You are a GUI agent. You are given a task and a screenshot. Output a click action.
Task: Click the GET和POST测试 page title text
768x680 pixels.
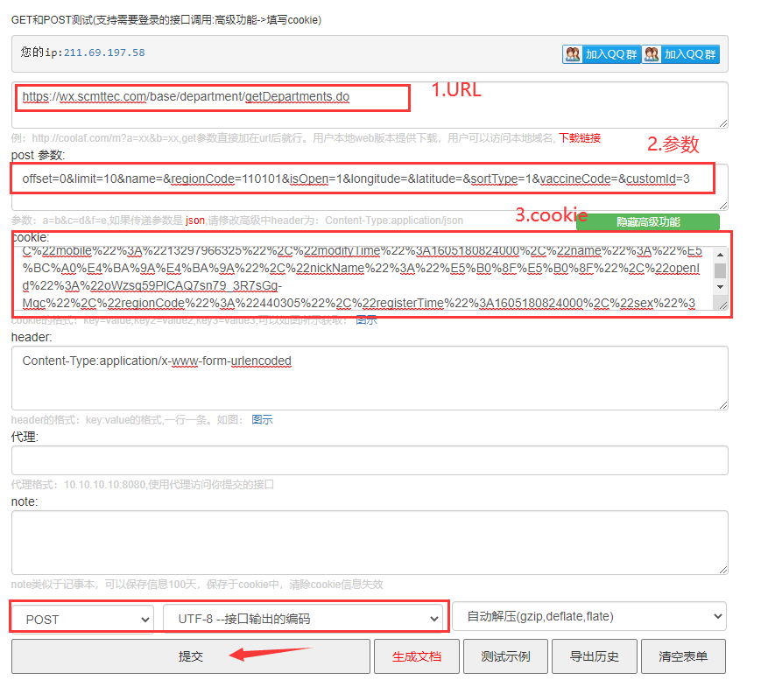click(x=166, y=20)
